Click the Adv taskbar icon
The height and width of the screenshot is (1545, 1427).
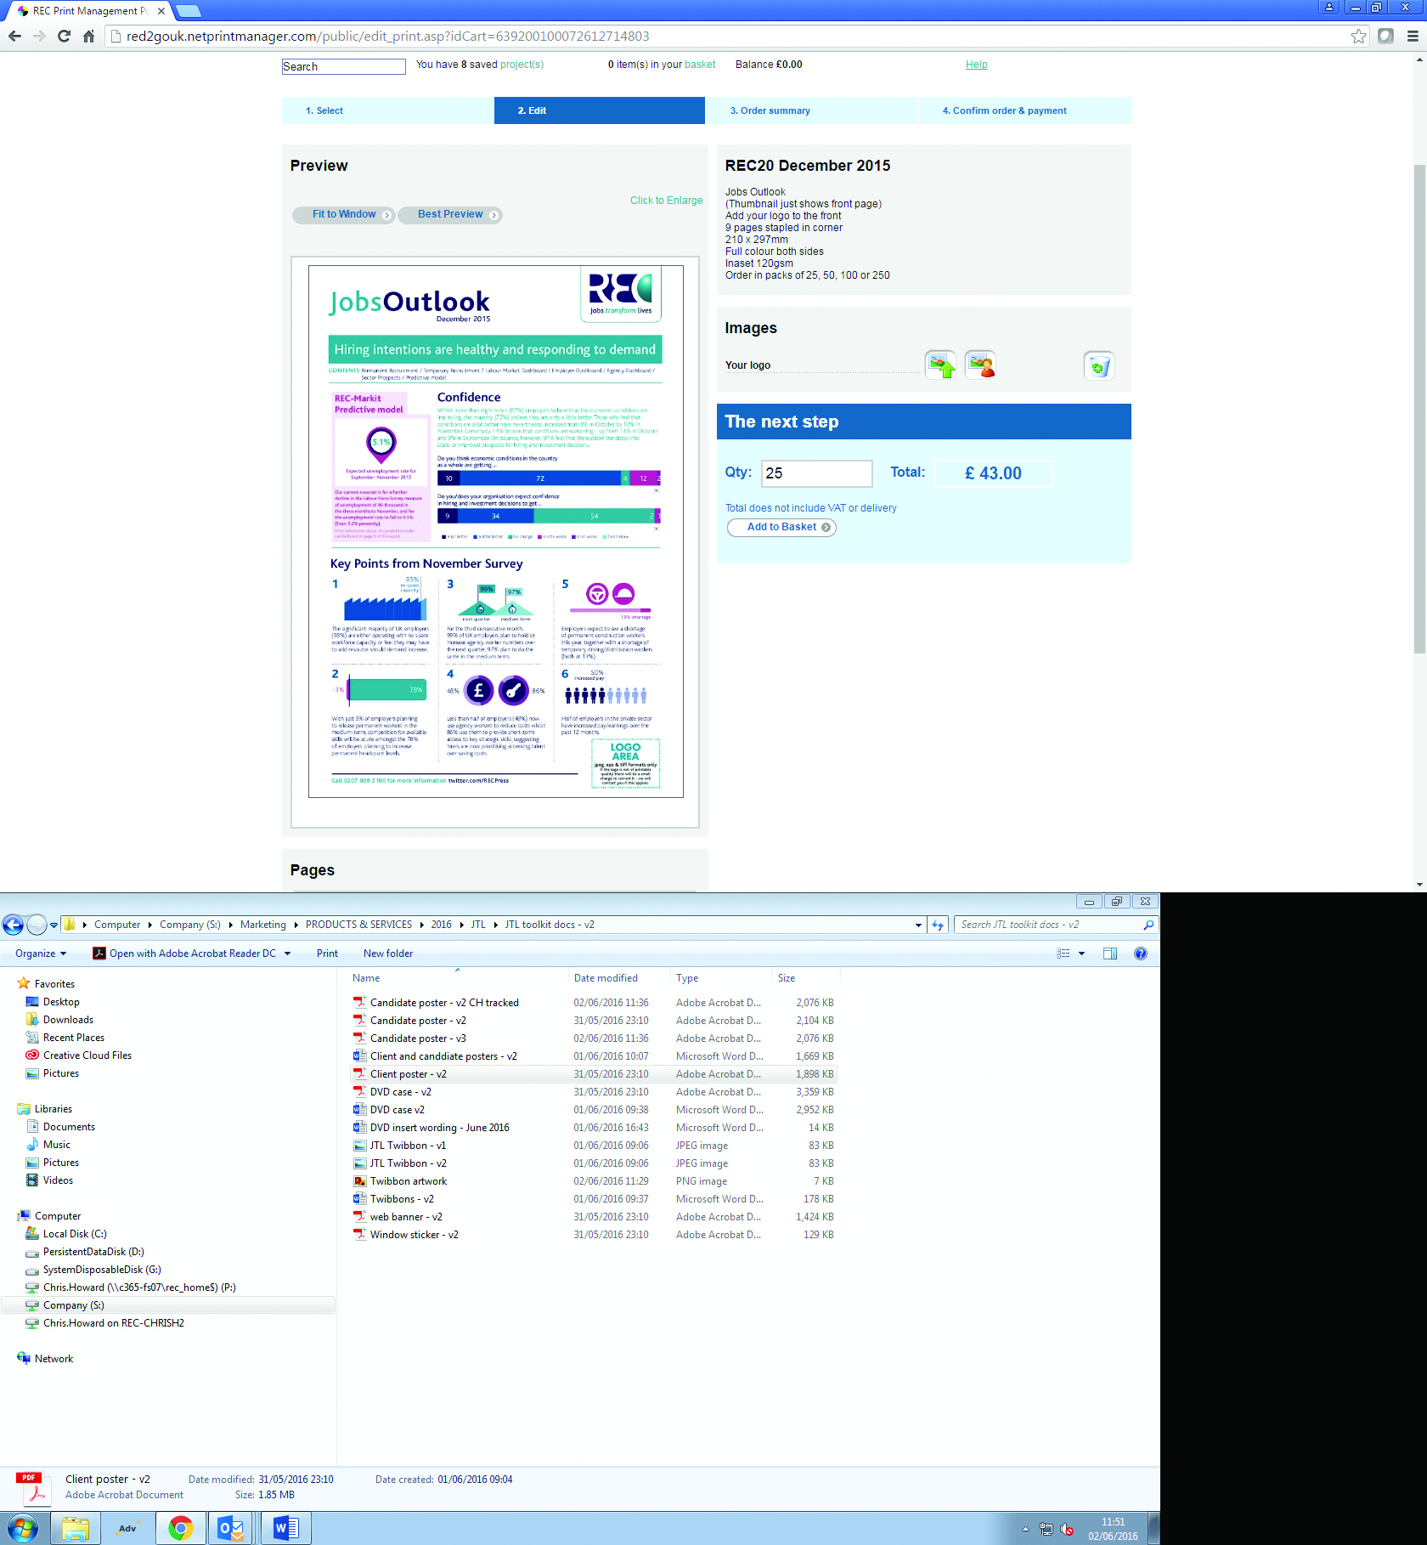point(127,1528)
